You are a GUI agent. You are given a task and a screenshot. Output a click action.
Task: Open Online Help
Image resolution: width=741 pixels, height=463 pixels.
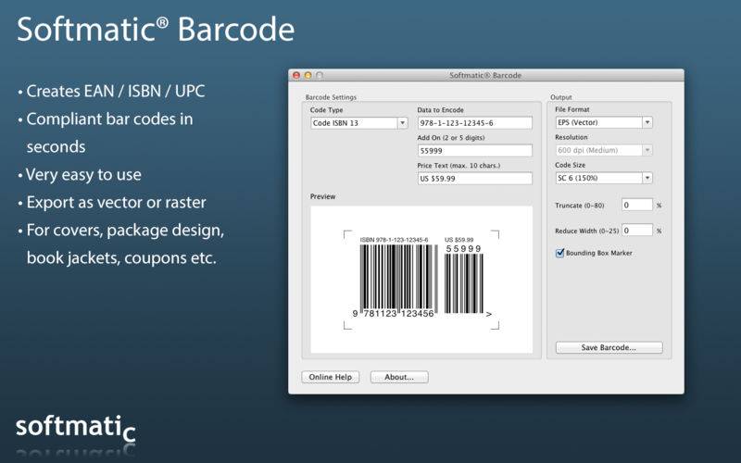pyautogui.click(x=331, y=377)
